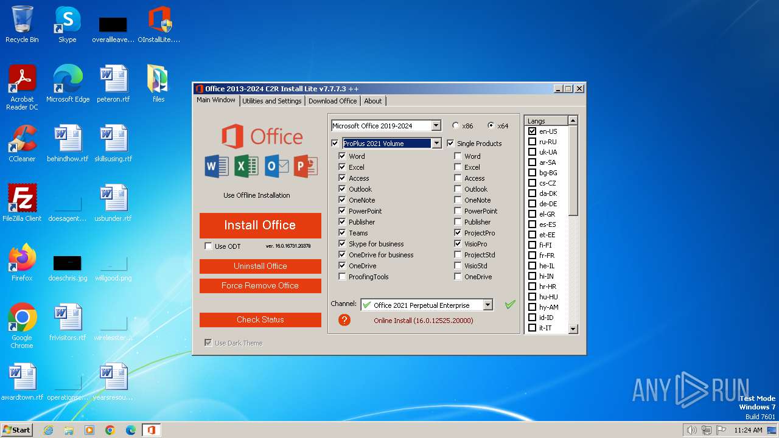Screen dimensions: 779x438
Task: Launch CCleaner from the desktop
Action: coord(22,144)
